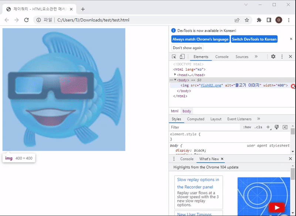Dismiss the DevTools language notification
Viewport: 296px width, 216px height.
[291, 39]
